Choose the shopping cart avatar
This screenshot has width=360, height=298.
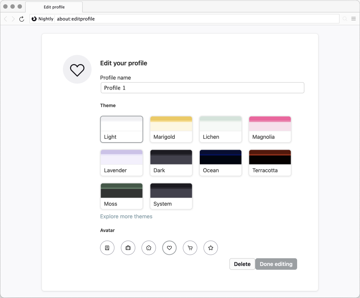(190, 248)
